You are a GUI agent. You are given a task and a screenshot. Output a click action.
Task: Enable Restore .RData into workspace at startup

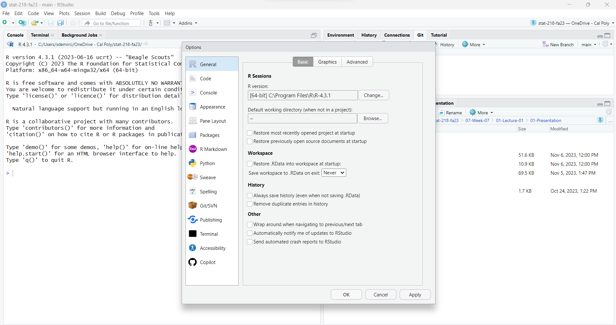tap(250, 164)
